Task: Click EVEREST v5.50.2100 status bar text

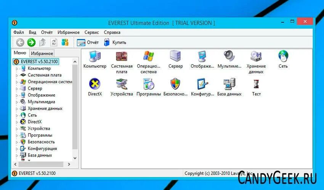Action: (x=37, y=173)
